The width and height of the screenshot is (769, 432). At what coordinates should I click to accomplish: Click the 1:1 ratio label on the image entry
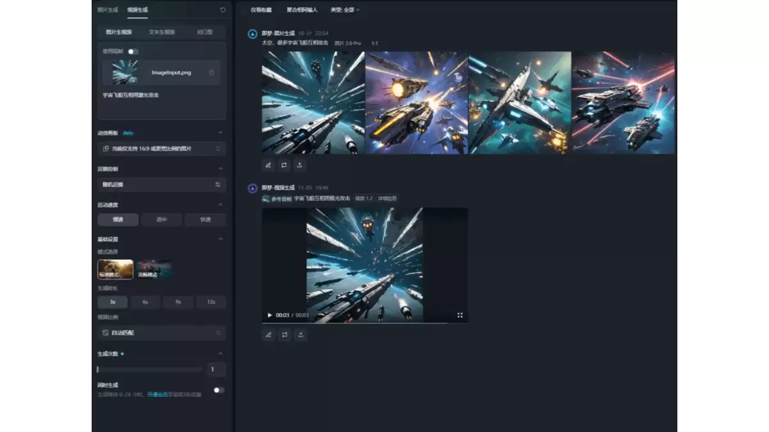pos(375,43)
